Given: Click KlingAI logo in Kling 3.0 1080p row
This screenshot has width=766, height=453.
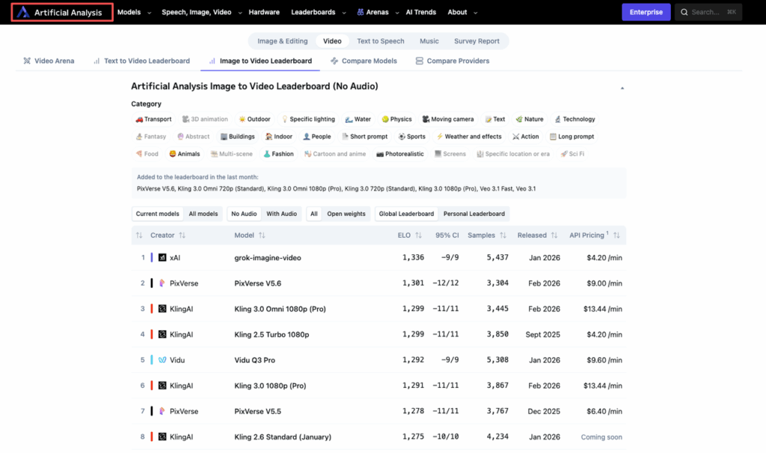Looking at the screenshot, I should click(162, 386).
